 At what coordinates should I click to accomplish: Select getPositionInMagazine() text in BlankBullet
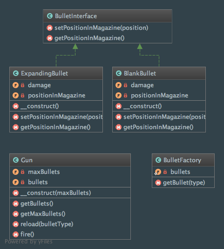pyautogui.click(x=158, y=127)
